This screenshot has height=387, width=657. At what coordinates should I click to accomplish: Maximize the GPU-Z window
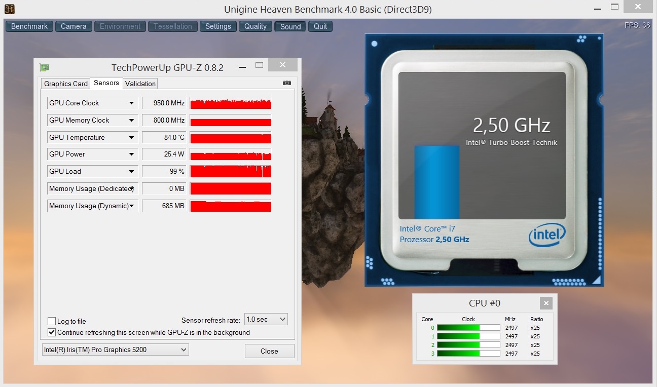[x=260, y=65]
